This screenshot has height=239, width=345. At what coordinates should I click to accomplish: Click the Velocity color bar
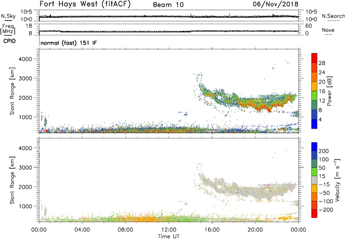(314, 180)
